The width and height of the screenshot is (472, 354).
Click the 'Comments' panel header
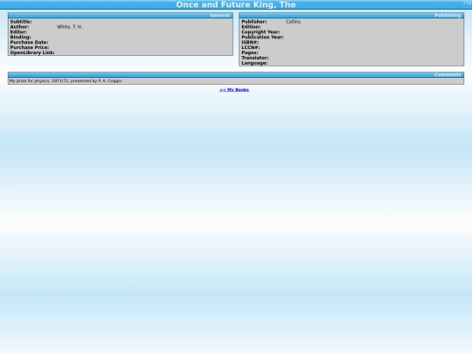coord(236,74)
